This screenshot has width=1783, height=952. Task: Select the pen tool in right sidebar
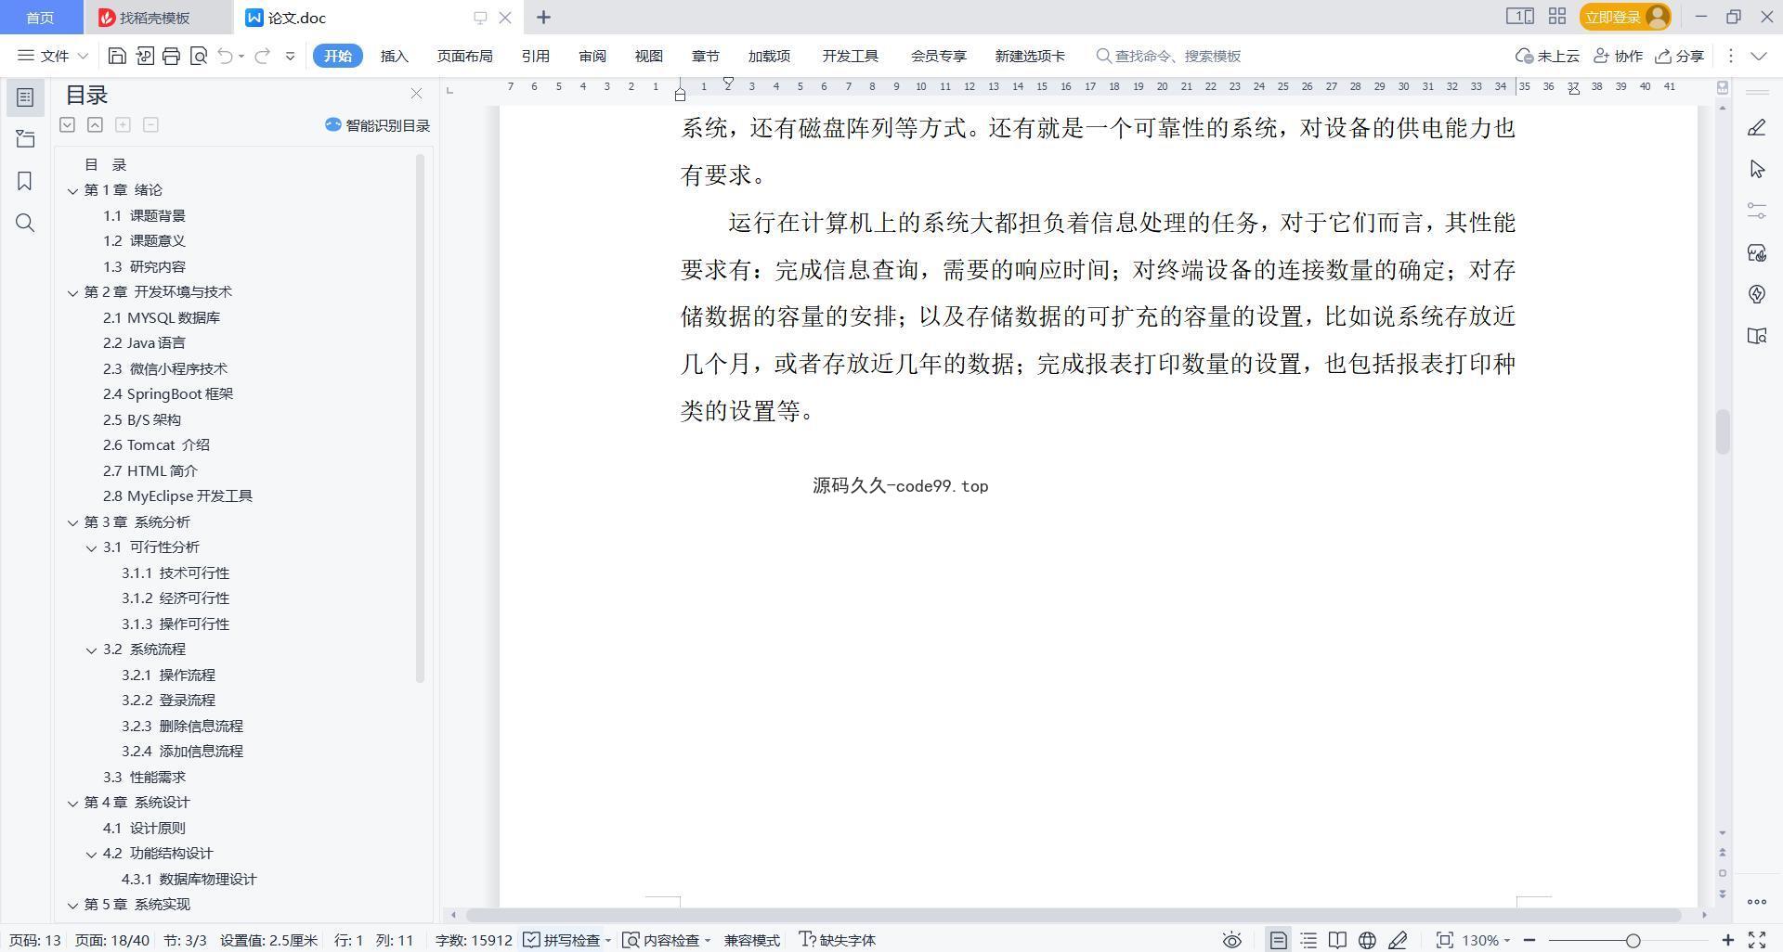pos(1756,127)
